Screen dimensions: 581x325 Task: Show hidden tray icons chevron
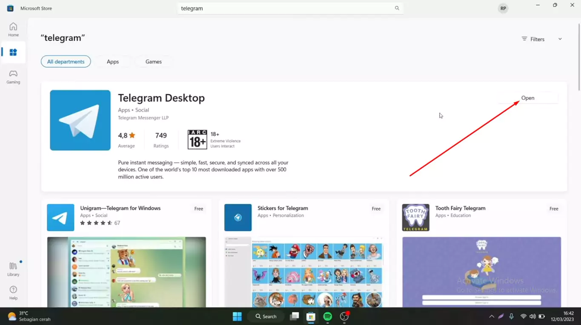(492, 317)
